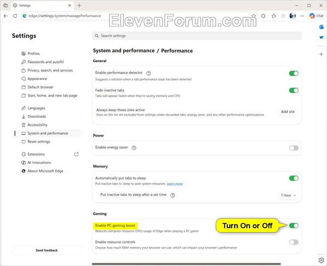Add a sidebar app with plus icon
Image resolution: width=327 pixels, height=266 pixels.
[321, 54]
